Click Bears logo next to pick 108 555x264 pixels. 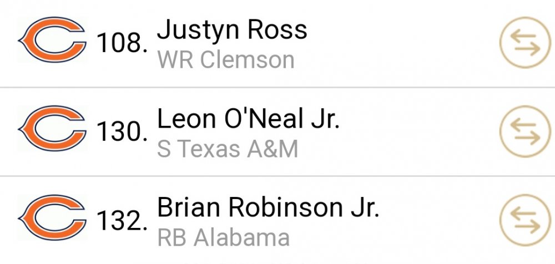(x=52, y=39)
